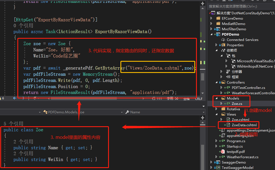Expand PDFTestController.cs file node

(221, 88)
